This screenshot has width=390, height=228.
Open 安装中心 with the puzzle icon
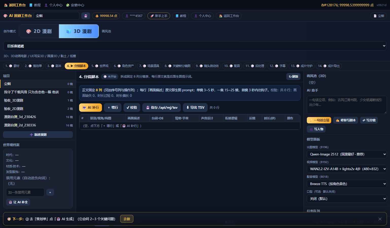(x=75, y=5)
